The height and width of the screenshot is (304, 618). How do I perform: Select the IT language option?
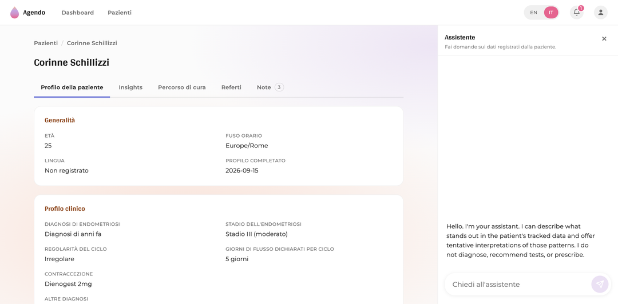click(551, 13)
